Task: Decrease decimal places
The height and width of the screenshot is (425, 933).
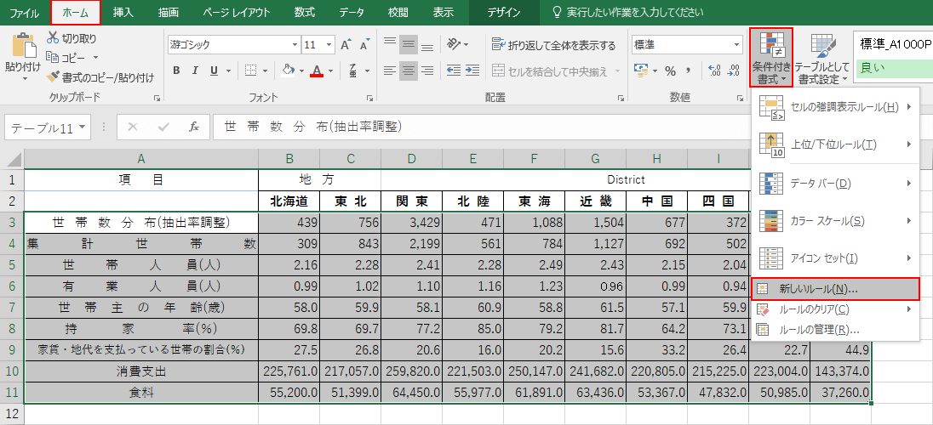Action: [734, 71]
